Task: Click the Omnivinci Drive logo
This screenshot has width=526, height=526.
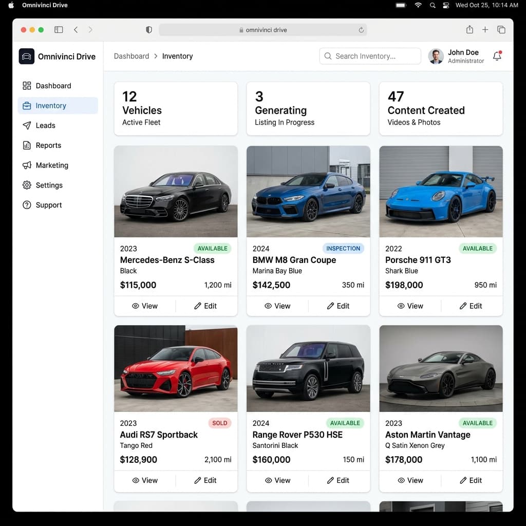Action: (57, 57)
